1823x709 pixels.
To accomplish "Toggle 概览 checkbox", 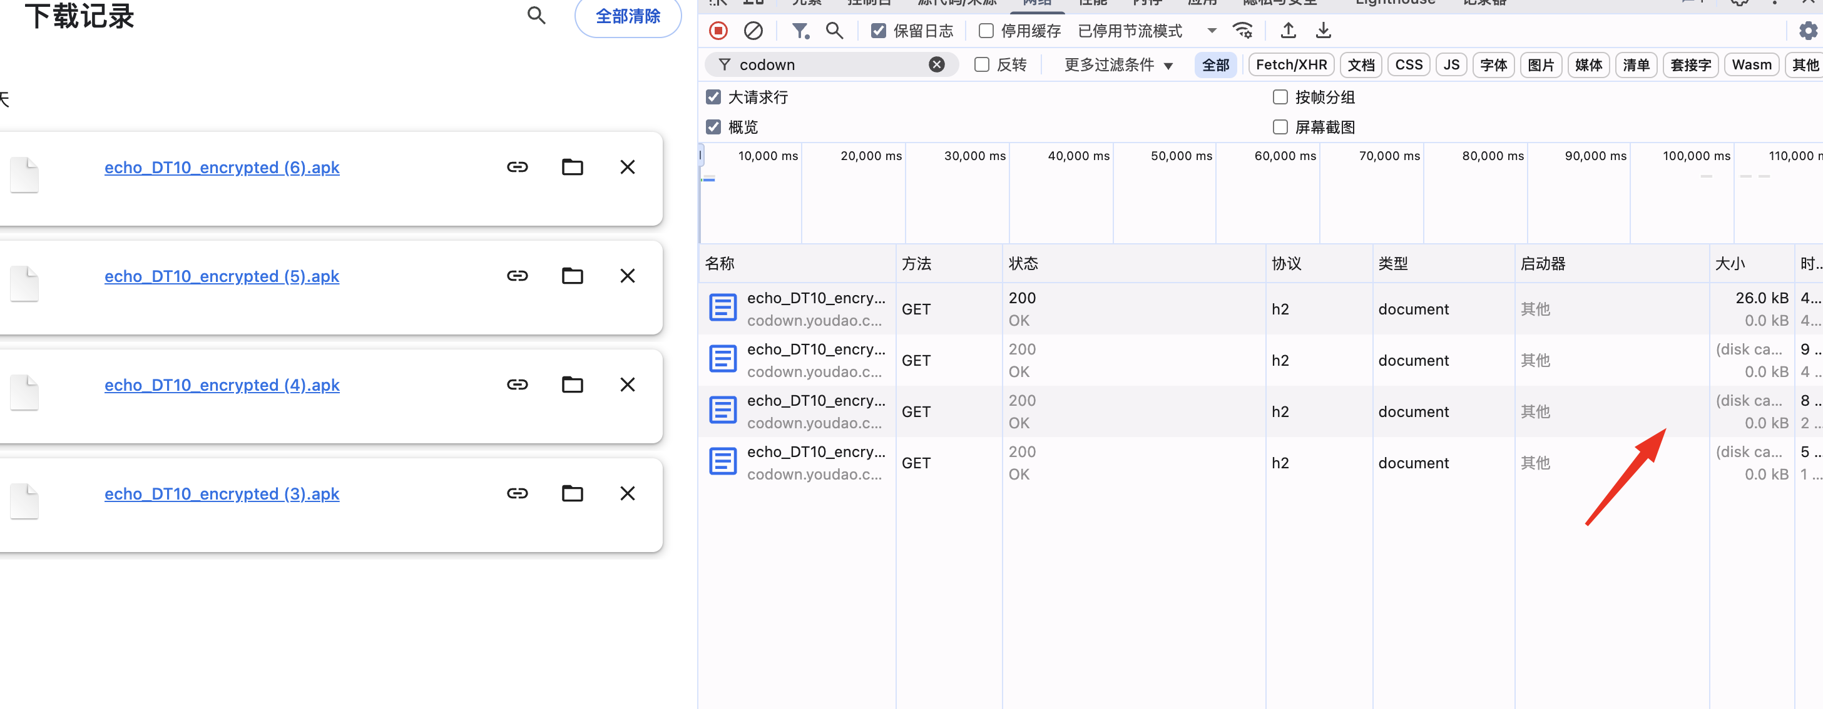I will pyautogui.click(x=713, y=128).
